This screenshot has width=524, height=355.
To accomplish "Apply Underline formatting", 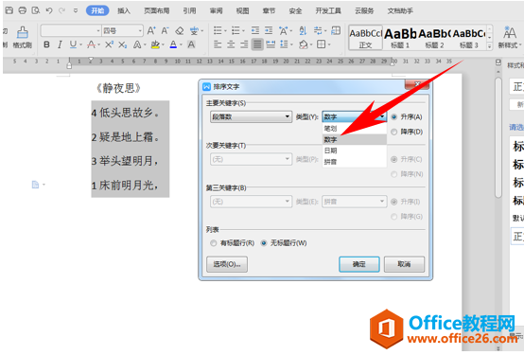I will 73,44.
